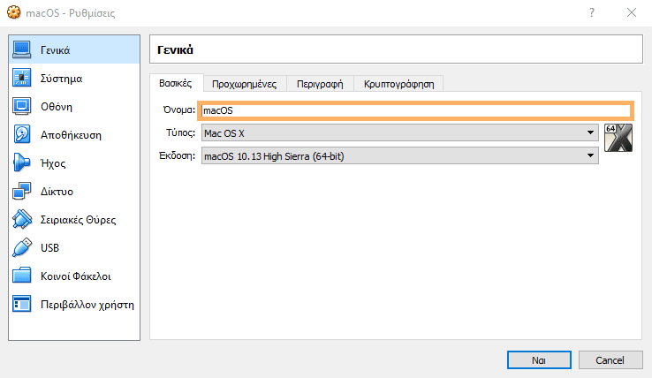Confirm settings with the Ναι button

539,359
